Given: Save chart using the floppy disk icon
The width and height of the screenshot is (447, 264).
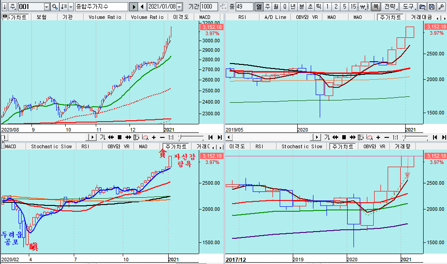Looking at the screenshot, I should coord(431,7).
